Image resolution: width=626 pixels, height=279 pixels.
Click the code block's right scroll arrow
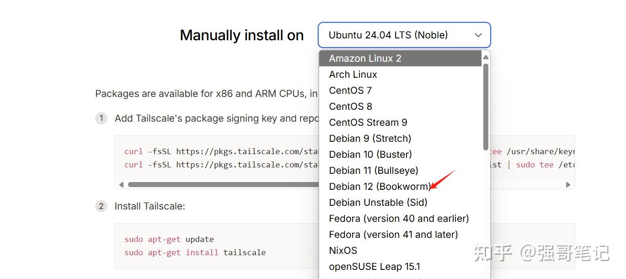(x=568, y=185)
